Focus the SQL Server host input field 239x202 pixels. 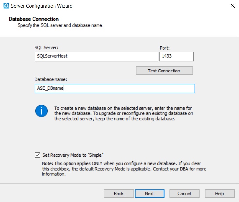(96, 56)
